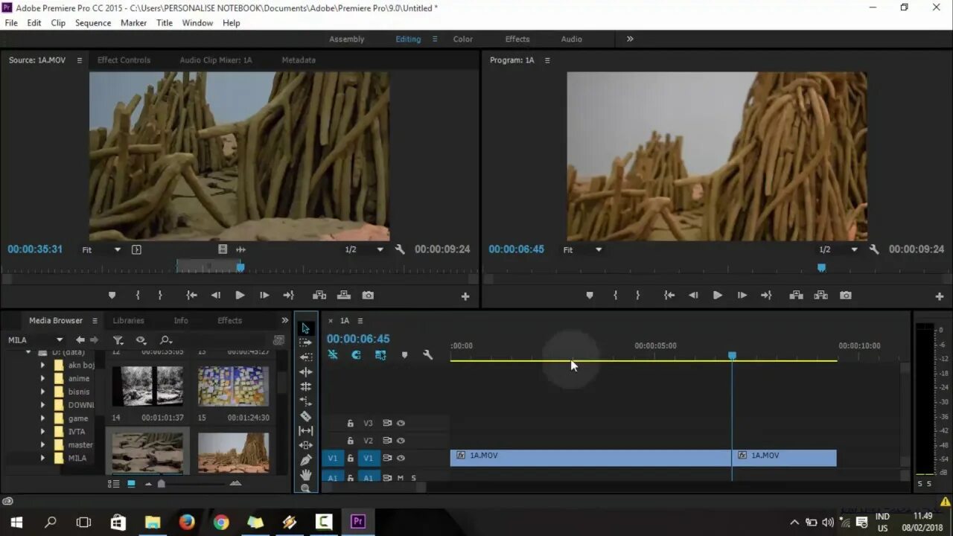Open Program monitor 1/2 resolution dropdown

[838, 250]
